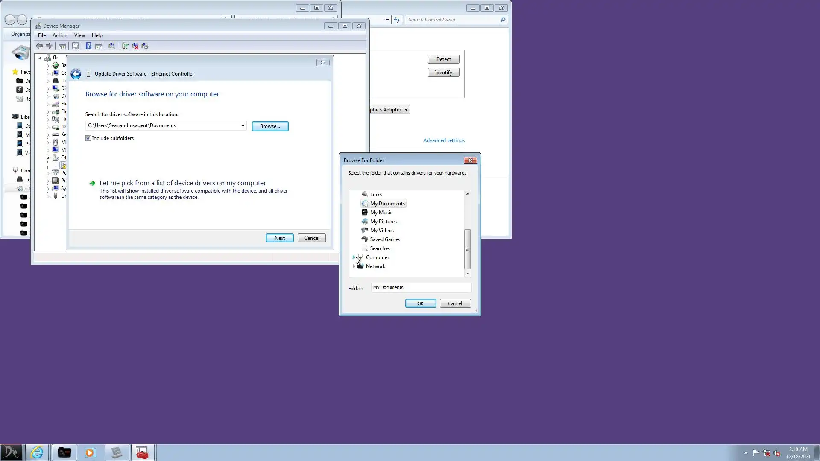The width and height of the screenshot is (820, 461).
Task: Click the Help toolbar icon in Device Manager
Action: (x=88, y=46)
